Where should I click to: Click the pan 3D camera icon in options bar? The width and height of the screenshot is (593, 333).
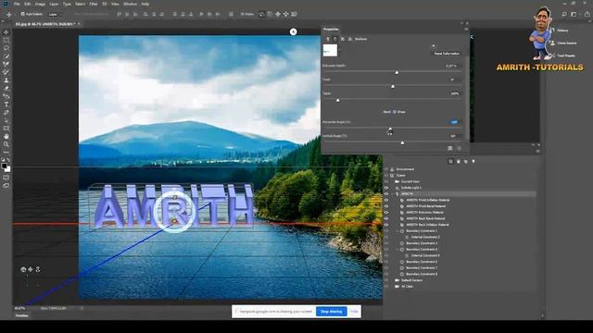click(x=278, y=15)
